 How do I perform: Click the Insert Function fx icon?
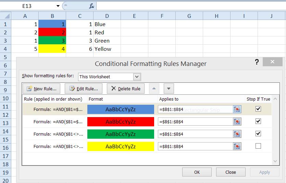pyautogui.click(x=91, y=6)
